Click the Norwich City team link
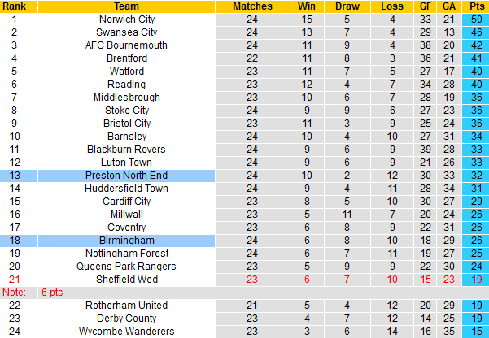 (126, 19)
